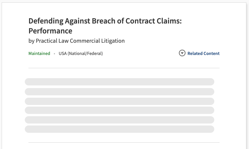Click the last loading placeholder bar
This screenshot has height=149, width=249.
point(119,129)
